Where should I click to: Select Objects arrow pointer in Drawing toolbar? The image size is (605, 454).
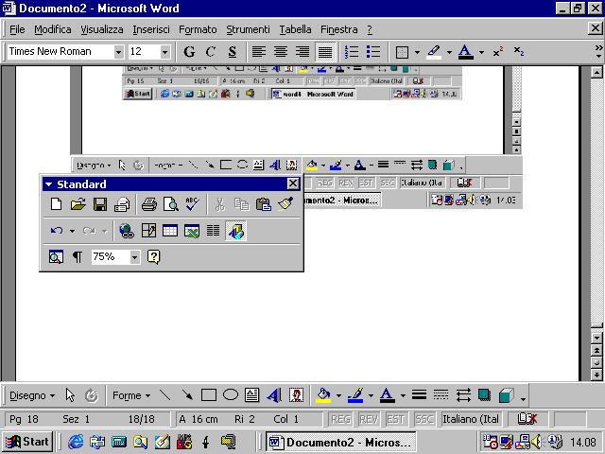[x=70, y=395]
